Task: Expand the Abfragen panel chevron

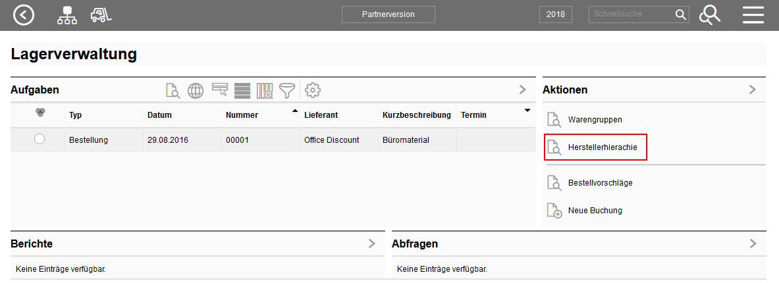Action: pyautogui.click(x=753, y=244)
